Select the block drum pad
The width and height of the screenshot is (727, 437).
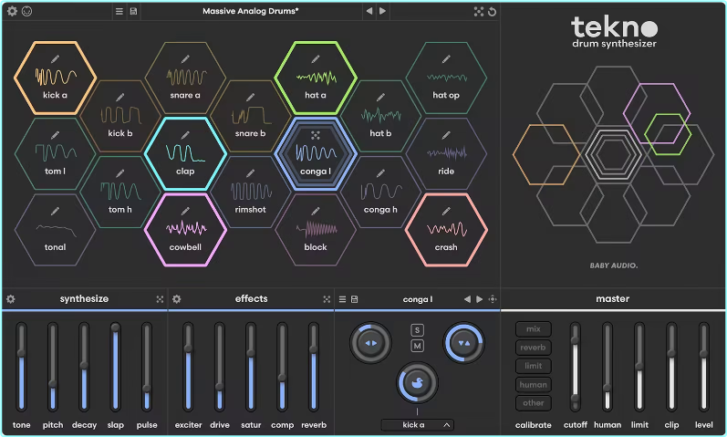[316, 230]
